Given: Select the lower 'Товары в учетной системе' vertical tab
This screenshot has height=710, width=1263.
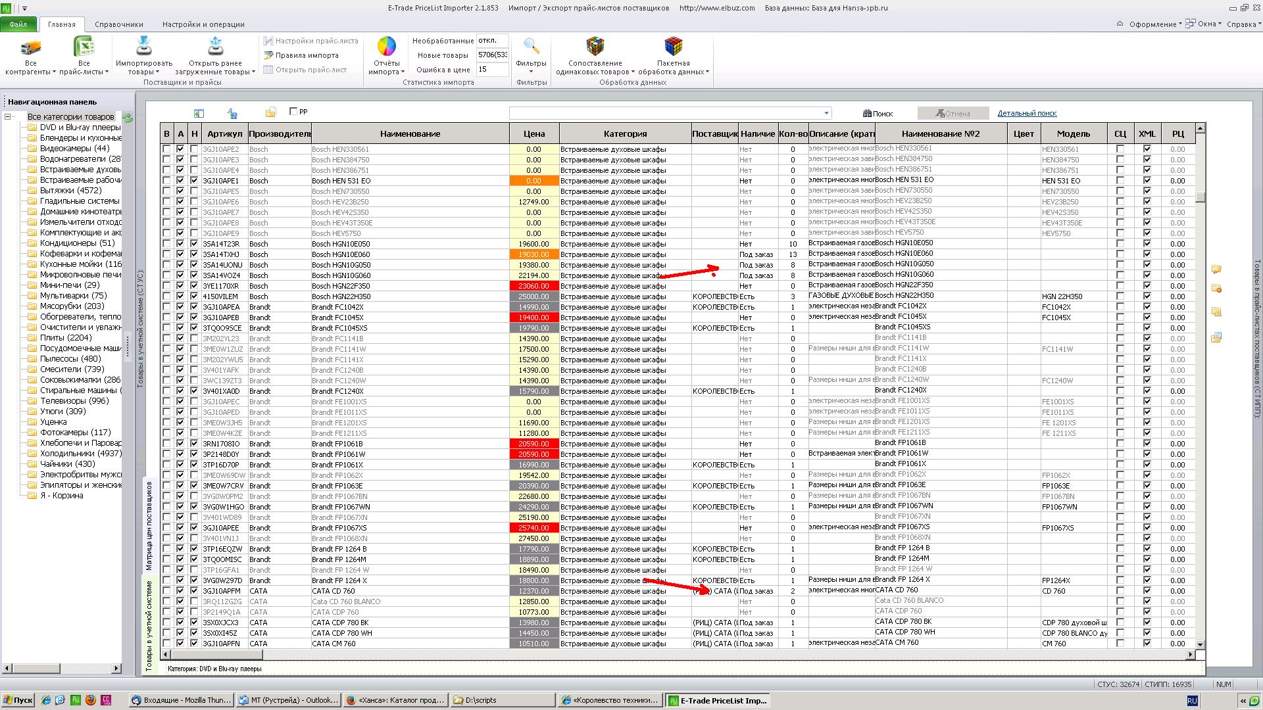Looking at the screenshot, I should [x=149, y=626].
